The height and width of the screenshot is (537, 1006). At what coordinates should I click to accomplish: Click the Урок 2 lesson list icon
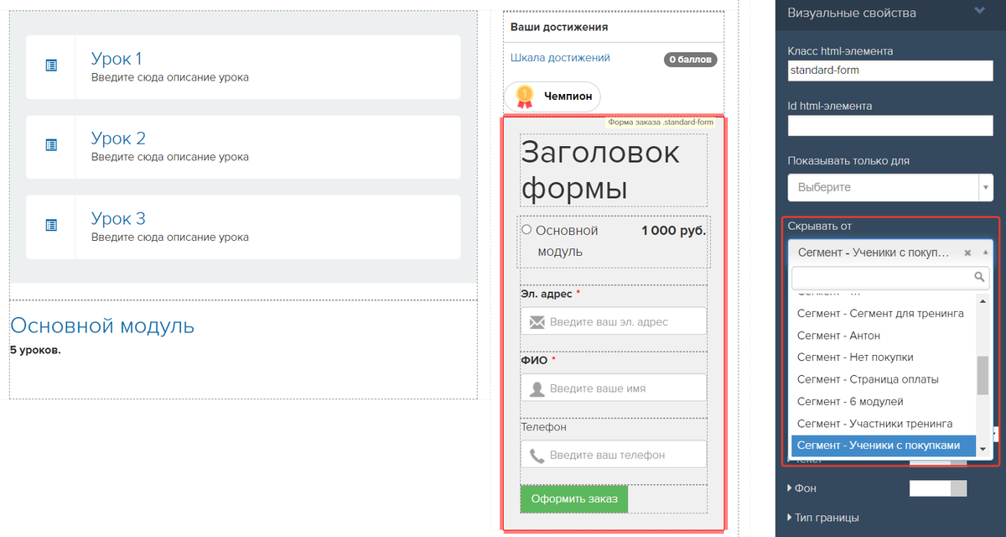[x=51, y=145]
